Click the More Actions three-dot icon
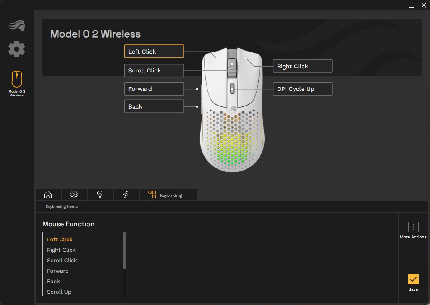 click(413, 227)
